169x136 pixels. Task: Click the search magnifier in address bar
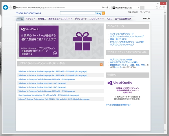point(103,7)
